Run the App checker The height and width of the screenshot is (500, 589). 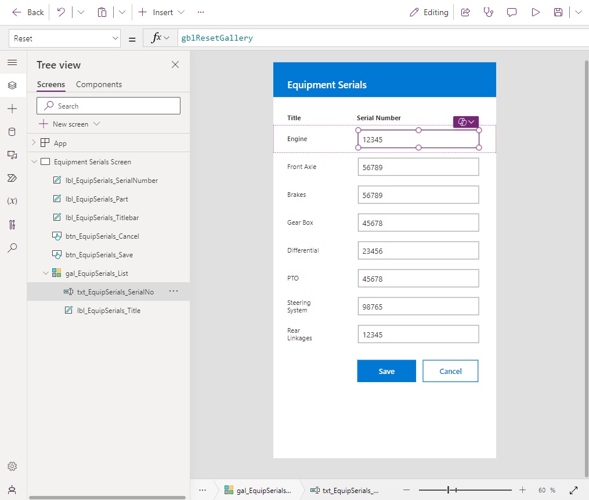pyautogui.click(x=488, y=12)
